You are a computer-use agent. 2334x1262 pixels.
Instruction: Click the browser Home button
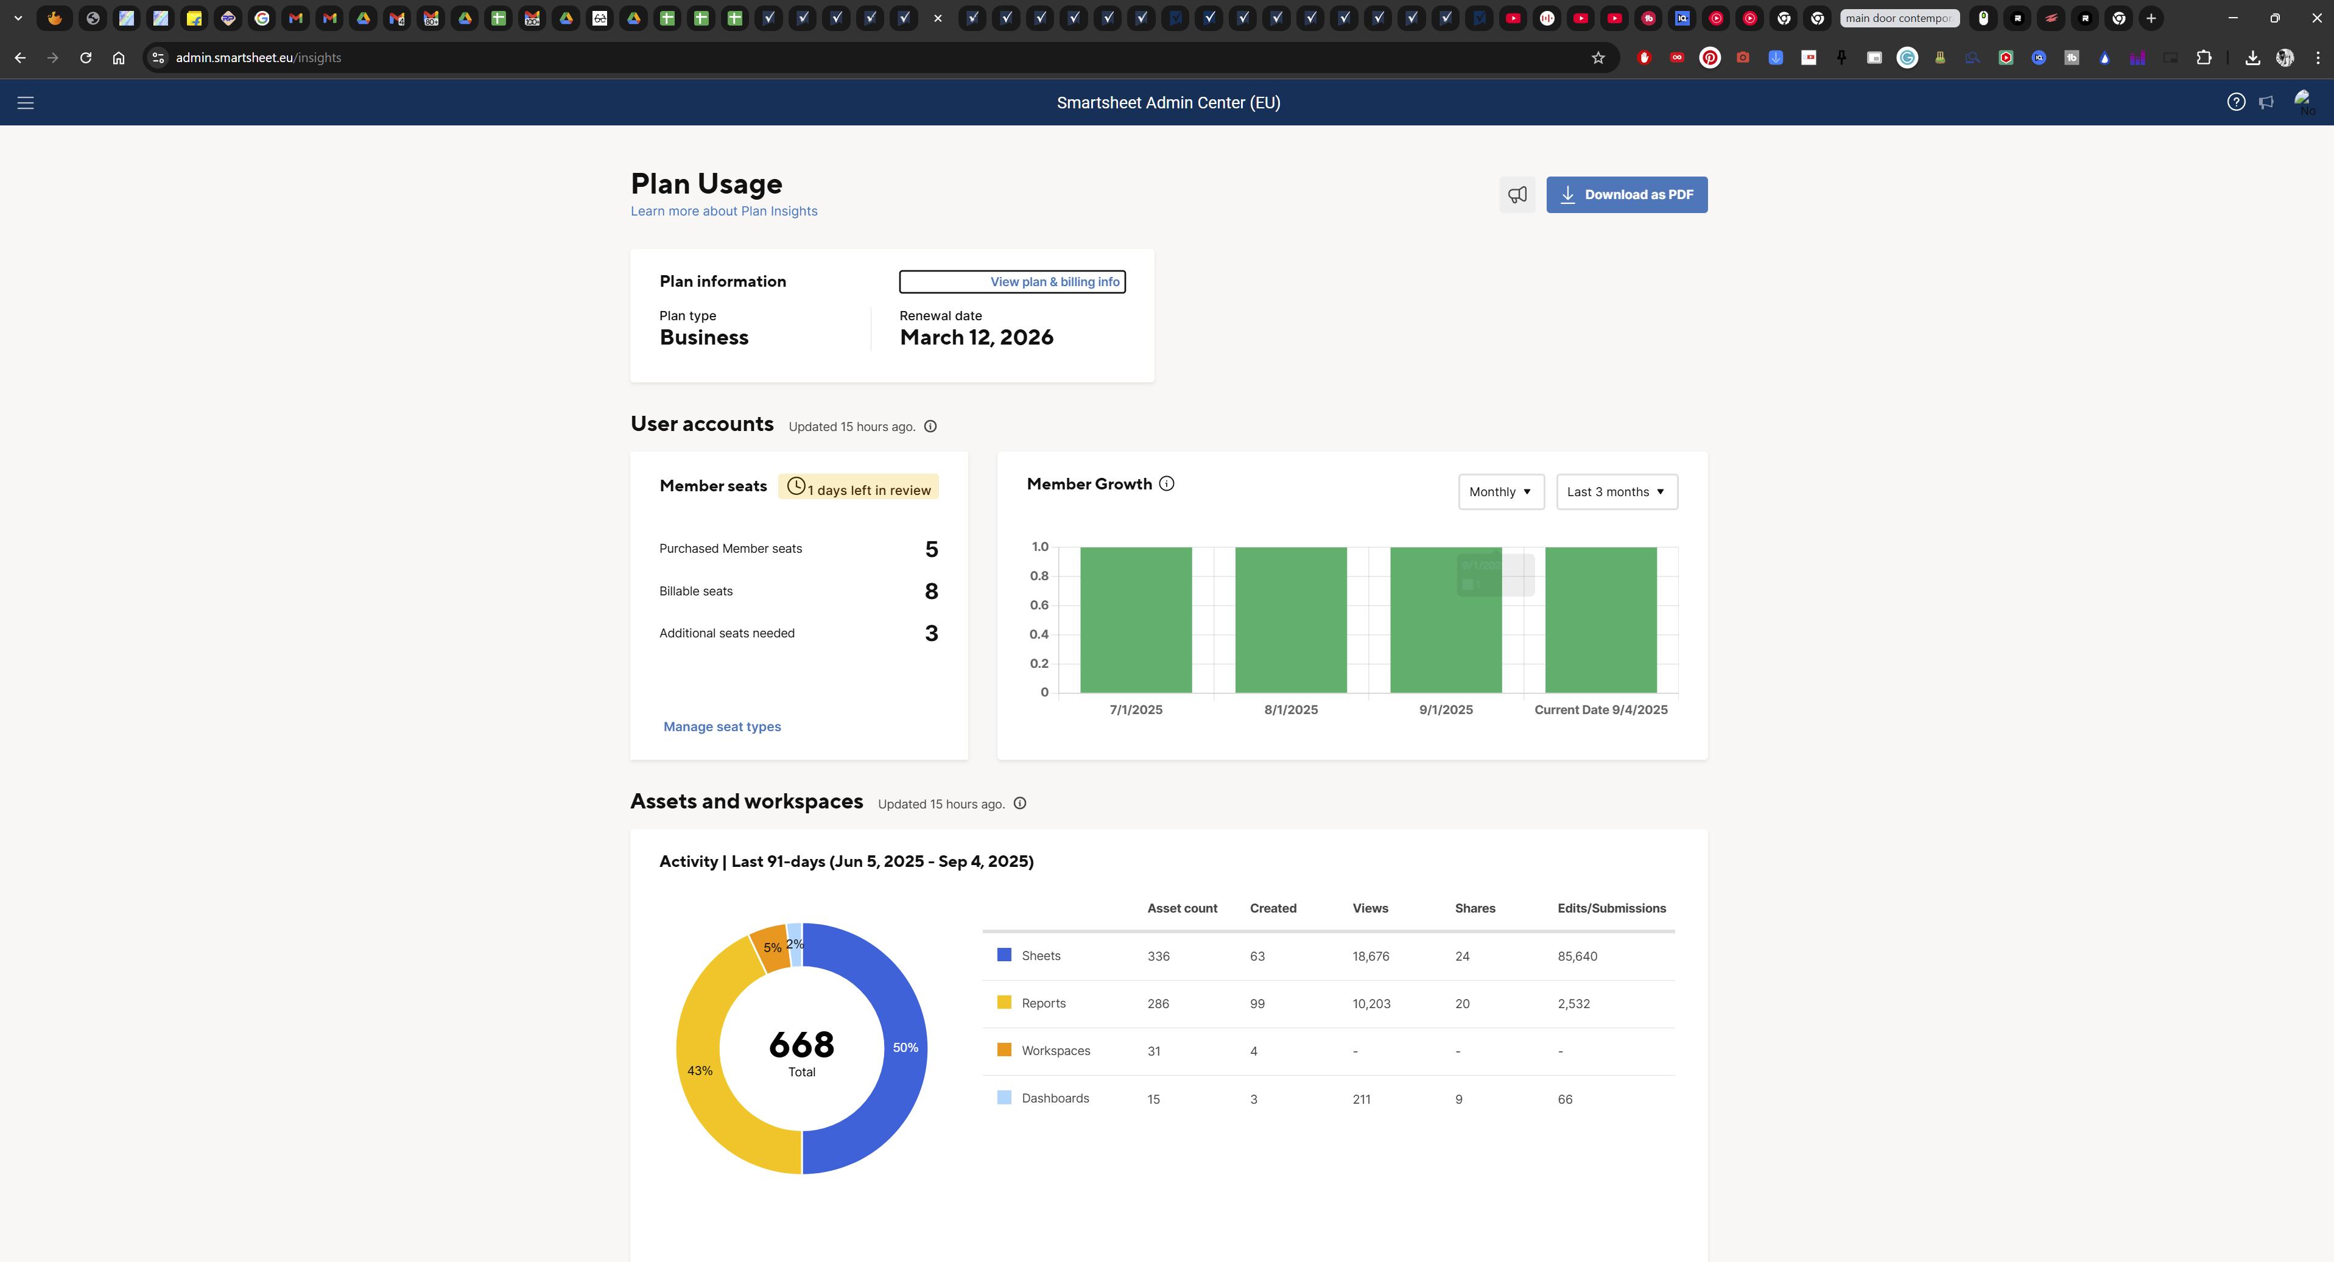(x=119, y=58)
